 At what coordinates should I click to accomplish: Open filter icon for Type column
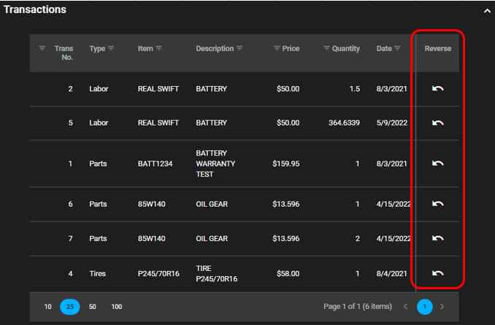click(111, 49)
